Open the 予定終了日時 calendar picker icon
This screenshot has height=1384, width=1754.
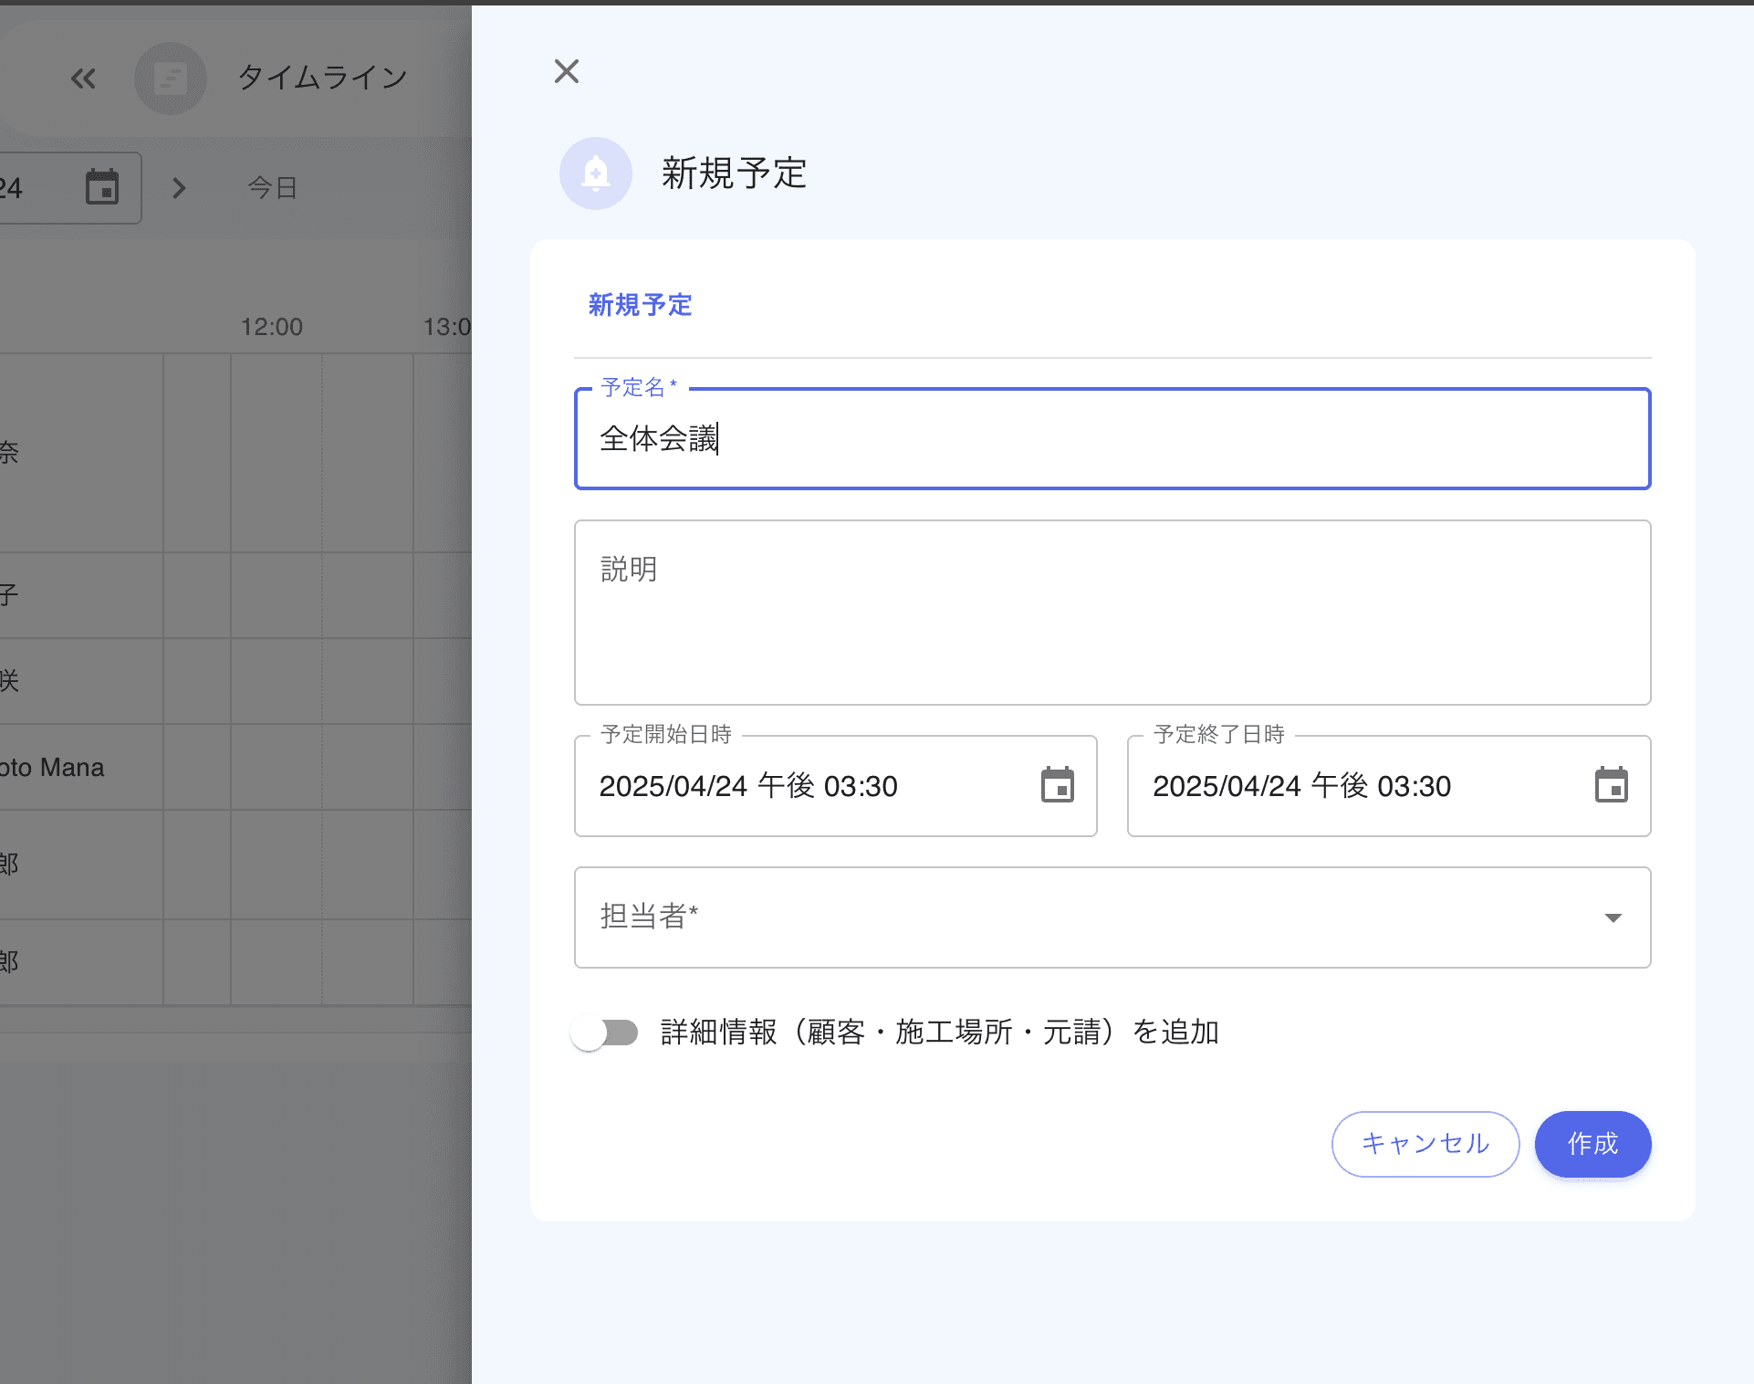click(x=1611, y=785)
